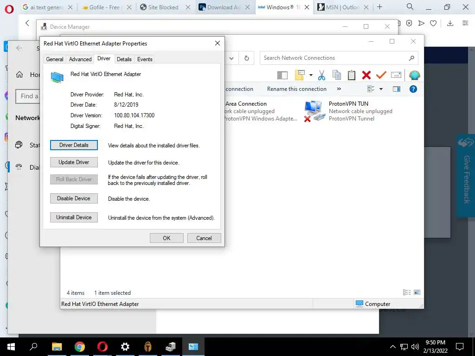Viewport: 475px width, 356px height.
Task: Show more commands via double chevron
Action: [x=339, y=89]
